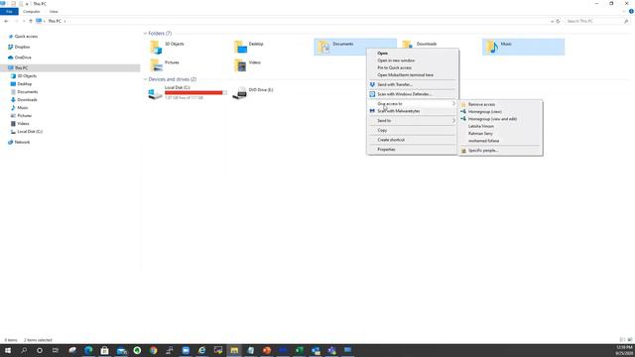This screenshot has height=357, width=635.
Task: Open Microsoft Store from the taskbar
Action: click(104, 350)
